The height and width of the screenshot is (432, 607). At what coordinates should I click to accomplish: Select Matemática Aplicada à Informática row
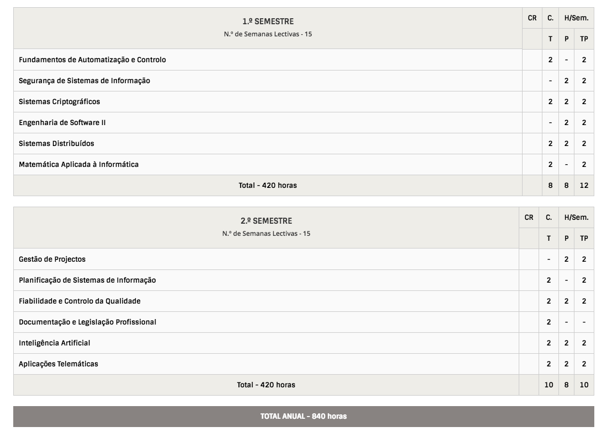coord(79,164)
